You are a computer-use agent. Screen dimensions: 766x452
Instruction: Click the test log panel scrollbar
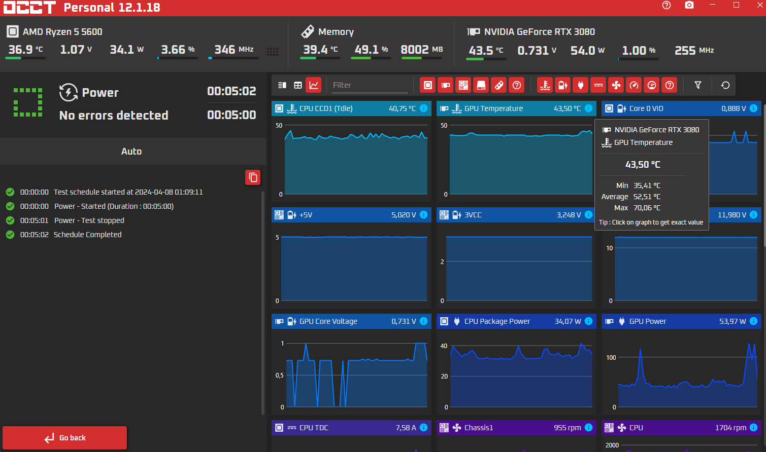[262, 303]
